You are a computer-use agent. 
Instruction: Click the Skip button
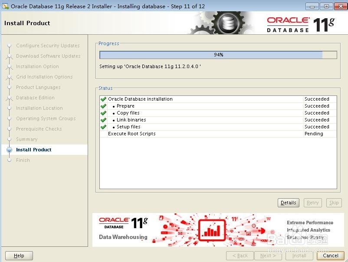334,203
